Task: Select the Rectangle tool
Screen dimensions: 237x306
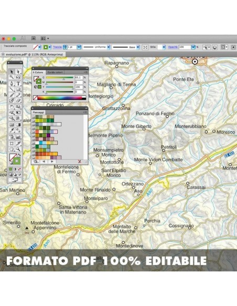Action: click(18, 89)
